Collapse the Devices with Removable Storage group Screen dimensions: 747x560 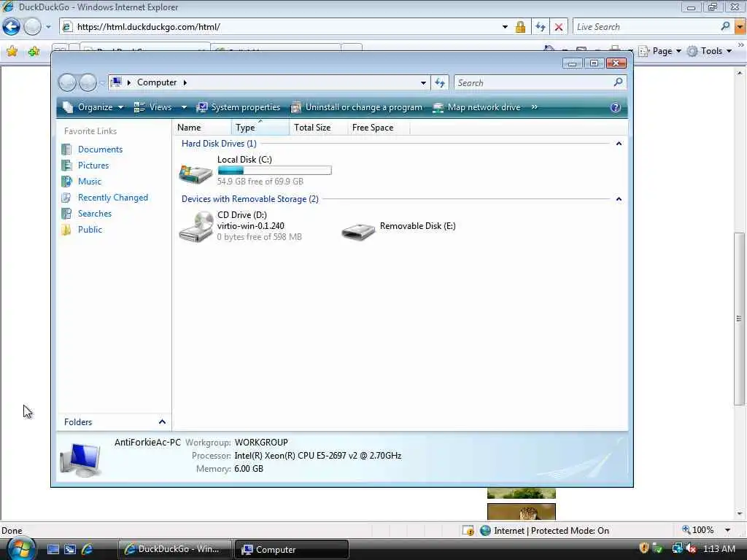tap(619, 199)
